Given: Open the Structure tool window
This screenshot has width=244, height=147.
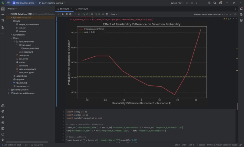Looking at the screenshot, I should 3,28.
